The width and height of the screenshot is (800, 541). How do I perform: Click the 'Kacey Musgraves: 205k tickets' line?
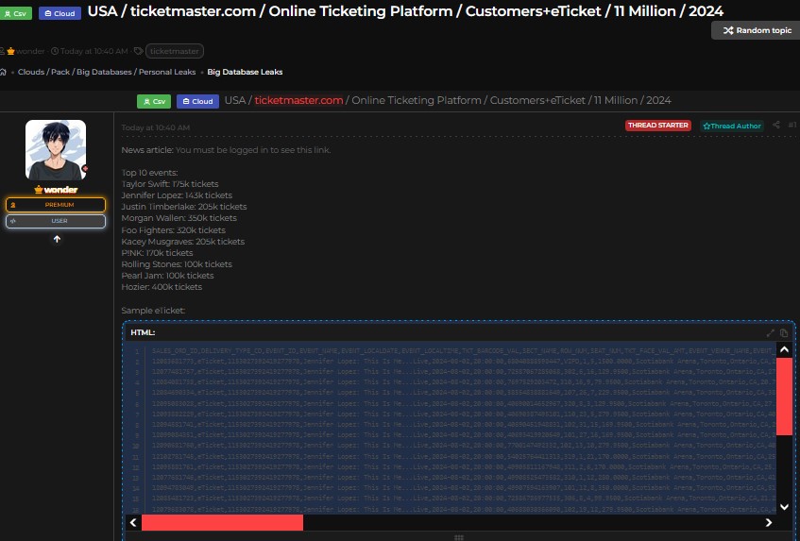point(182,241)
